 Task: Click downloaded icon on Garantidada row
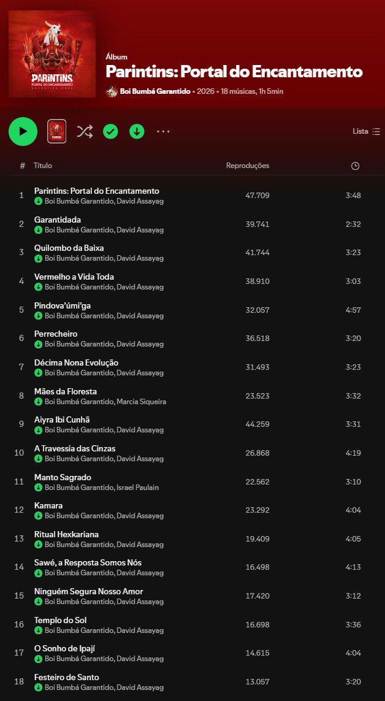39,230
